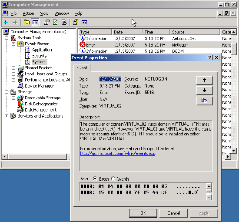
Task: Toggle the Show/Hide Console Tree icon
Action: pos(35,23)
